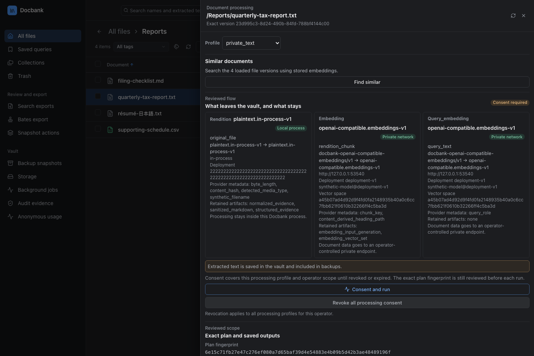Check the supporting-schedule.csv checkbox
The height and width of the screenshot is (356, 534).
tap(98, 129)
